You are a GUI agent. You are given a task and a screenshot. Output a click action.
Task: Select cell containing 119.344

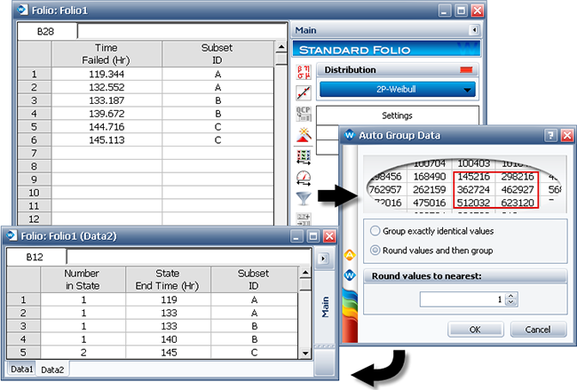pos(107,74)
